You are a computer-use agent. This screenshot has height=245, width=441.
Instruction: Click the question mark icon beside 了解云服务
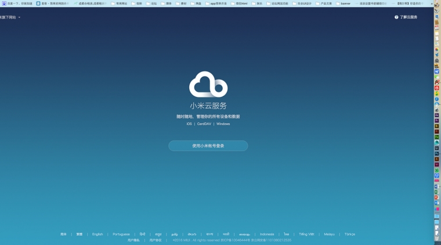396,17
